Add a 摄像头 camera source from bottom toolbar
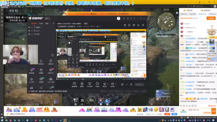 (x=82, y=85)
